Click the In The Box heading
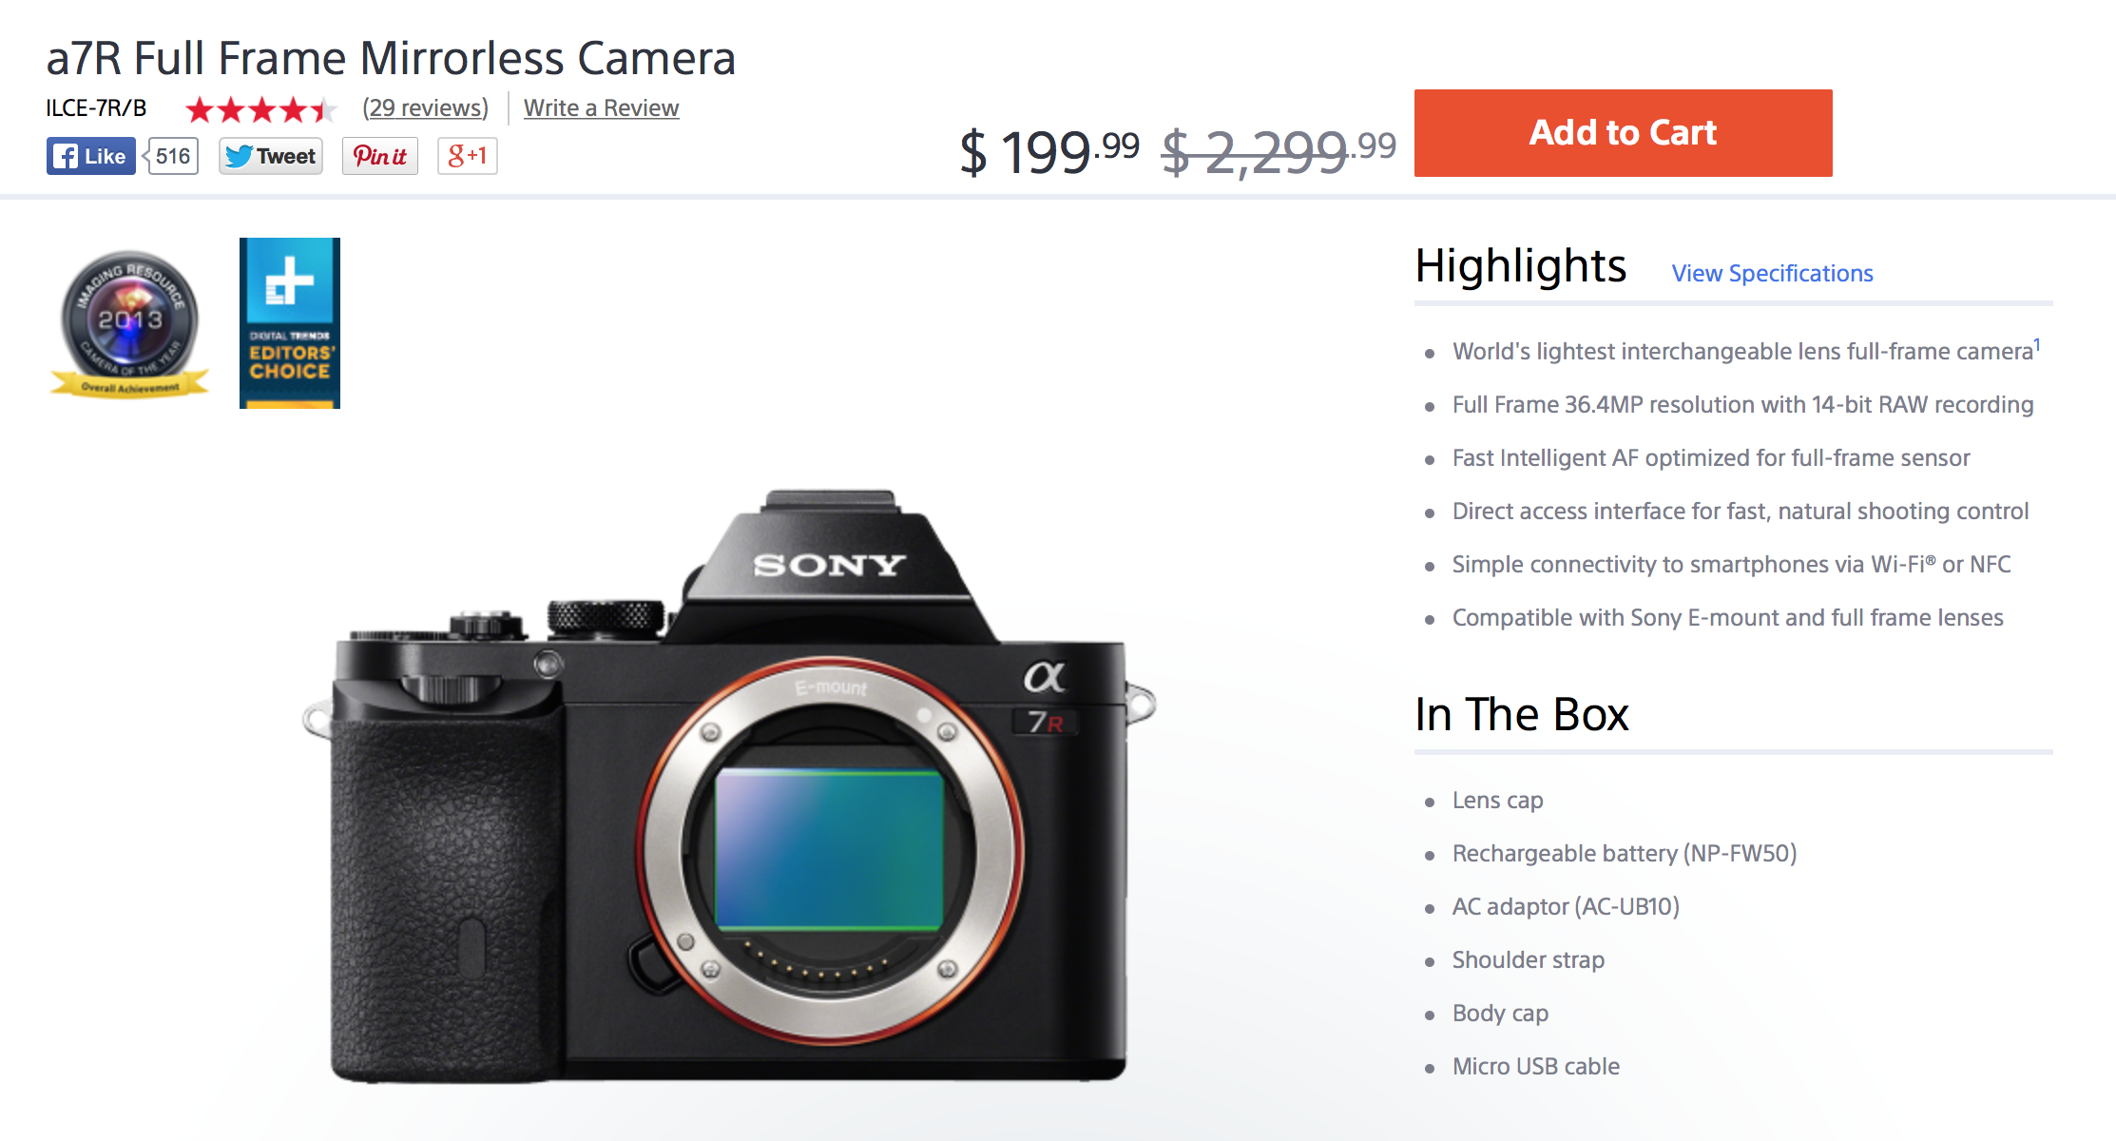 coord(1521,714)
